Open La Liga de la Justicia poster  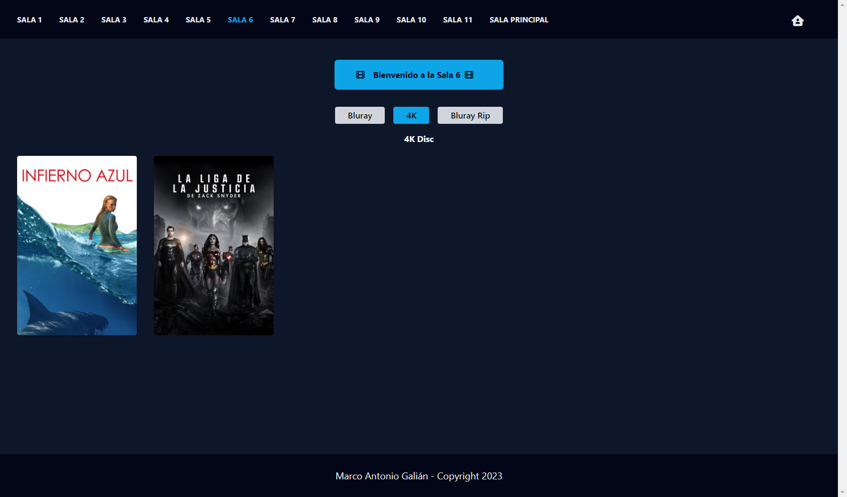[x=214, y=246]
